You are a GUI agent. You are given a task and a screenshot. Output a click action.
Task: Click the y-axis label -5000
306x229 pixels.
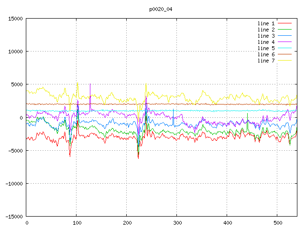click(15, 151)
